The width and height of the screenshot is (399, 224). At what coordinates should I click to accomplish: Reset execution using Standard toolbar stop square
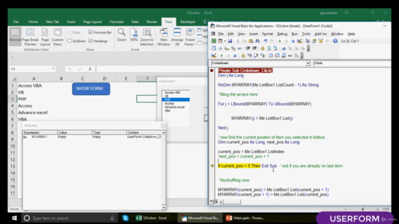point(293,41)
